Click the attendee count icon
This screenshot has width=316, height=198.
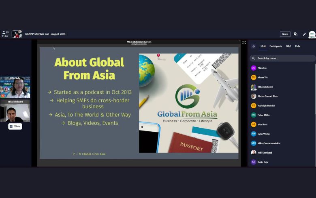point(4,32)
